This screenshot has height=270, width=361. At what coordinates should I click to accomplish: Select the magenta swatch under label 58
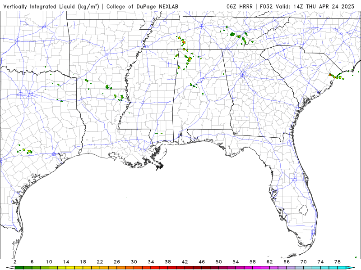pos(257,268)
